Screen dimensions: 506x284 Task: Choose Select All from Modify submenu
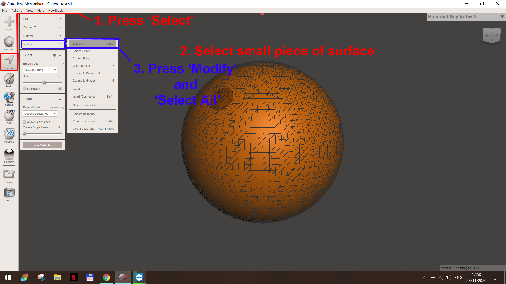(93, 44)
